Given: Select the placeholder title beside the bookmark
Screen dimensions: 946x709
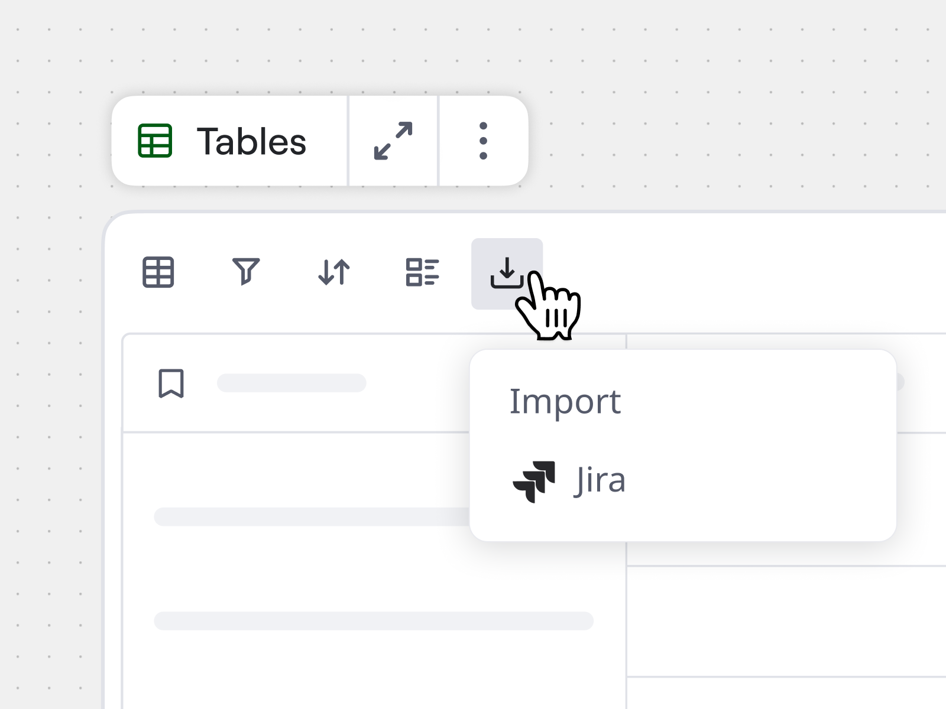Looking at the screenshot, I should pyautogui.click(x=291, y=383).
